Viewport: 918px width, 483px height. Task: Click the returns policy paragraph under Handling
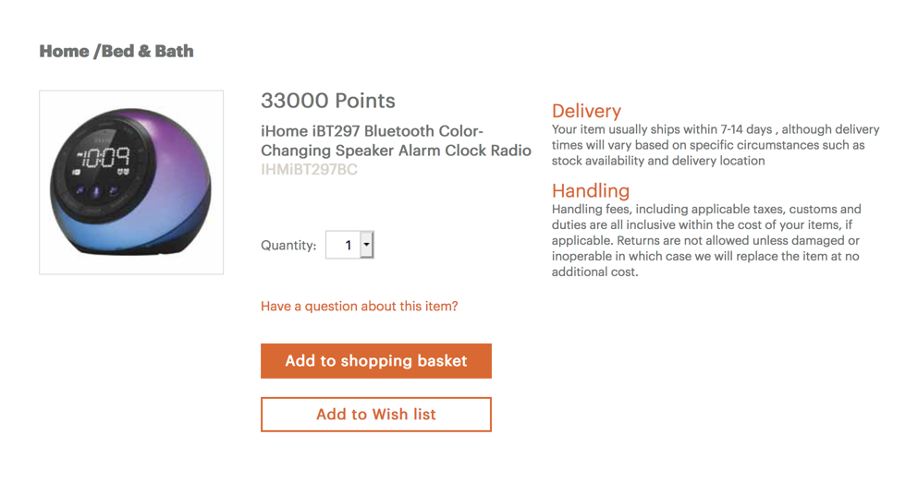tap(706, 240)
